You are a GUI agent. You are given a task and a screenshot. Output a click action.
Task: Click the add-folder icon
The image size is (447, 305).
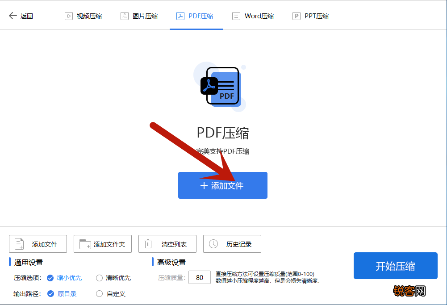85,244
